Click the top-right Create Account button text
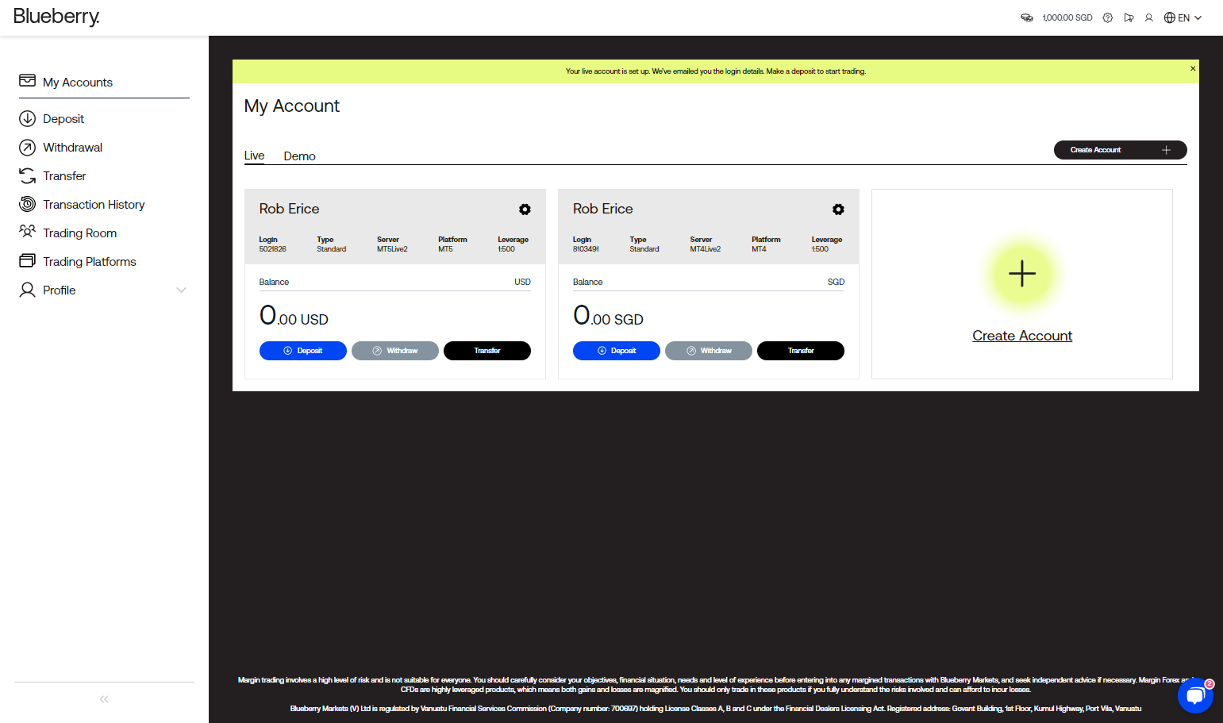 pos(1095,150)
